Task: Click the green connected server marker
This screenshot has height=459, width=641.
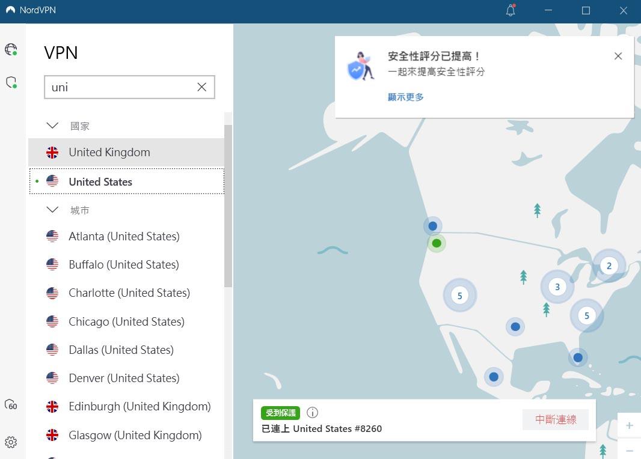Action: click(x=437, y=243)
